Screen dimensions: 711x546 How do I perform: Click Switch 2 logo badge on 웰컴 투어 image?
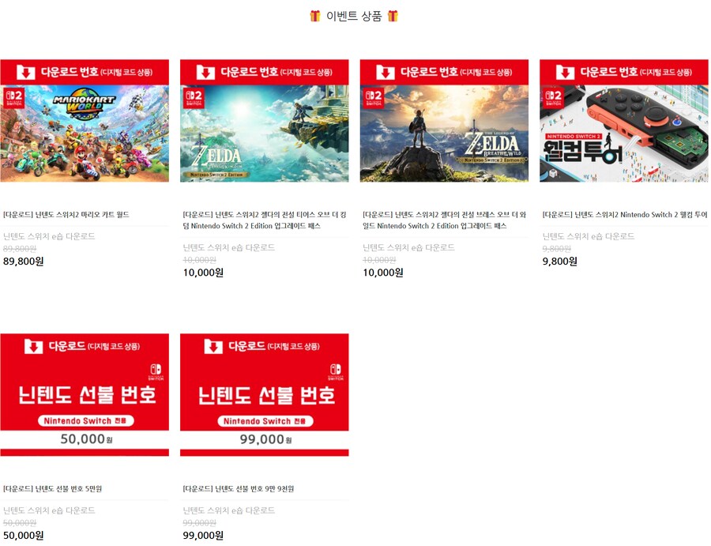coord(553,97)
